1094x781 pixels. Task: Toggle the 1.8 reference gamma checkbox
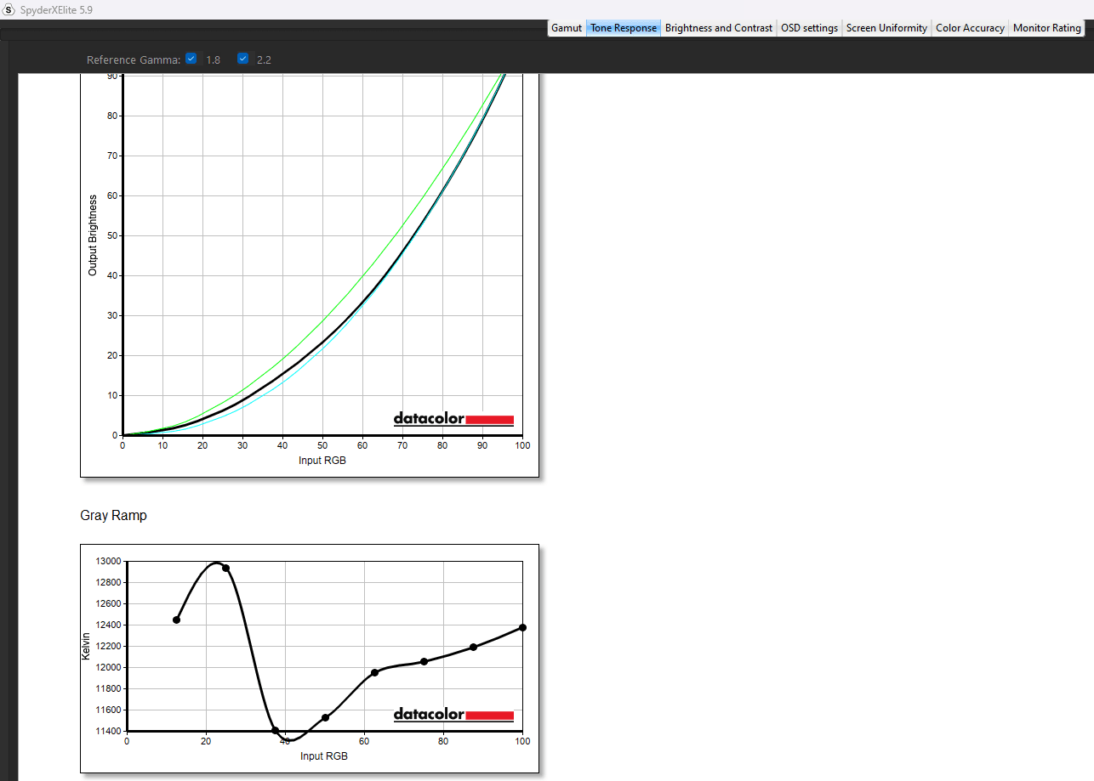191,59
